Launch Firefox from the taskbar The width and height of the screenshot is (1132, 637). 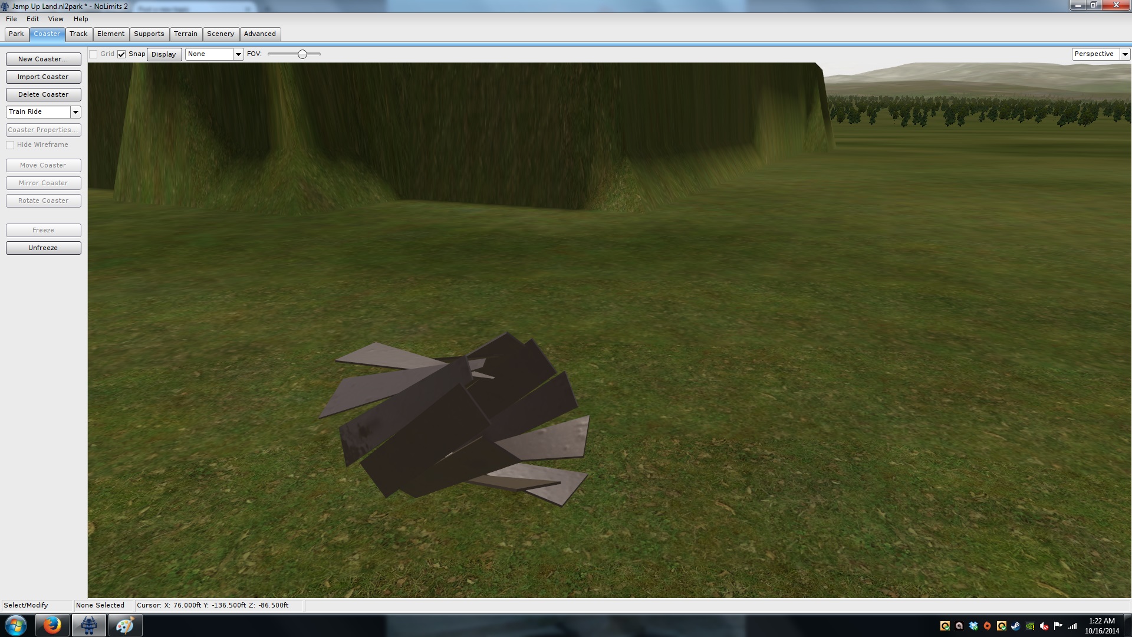point(52,625)
